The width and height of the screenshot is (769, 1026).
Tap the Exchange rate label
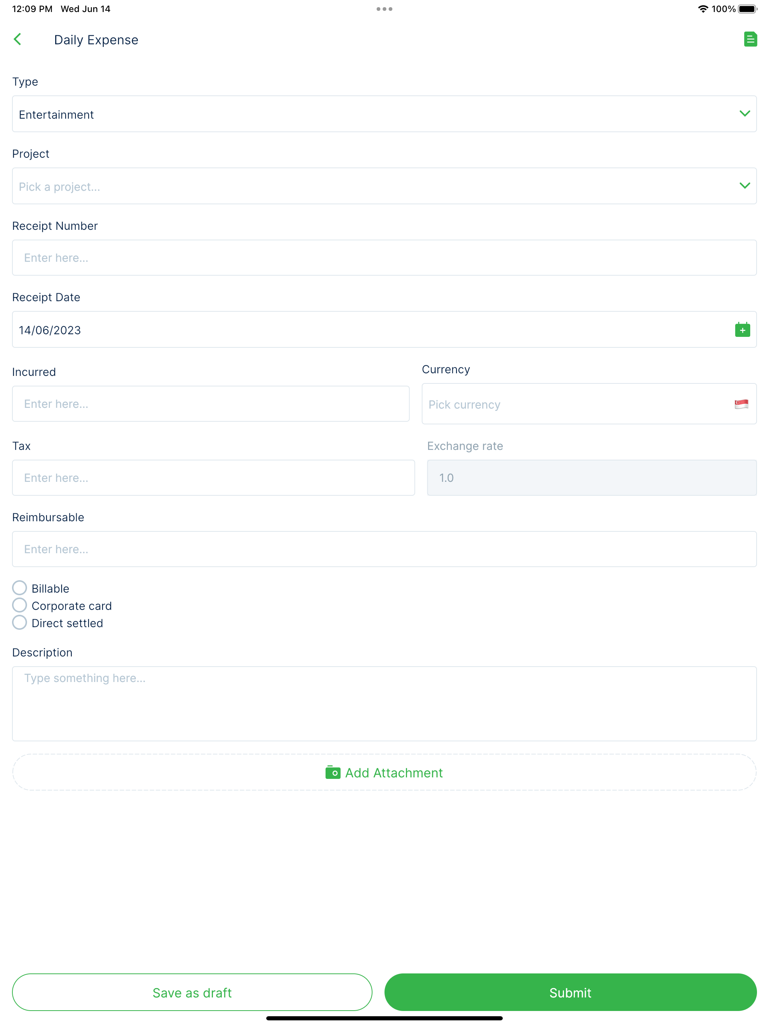coord(465,446)
